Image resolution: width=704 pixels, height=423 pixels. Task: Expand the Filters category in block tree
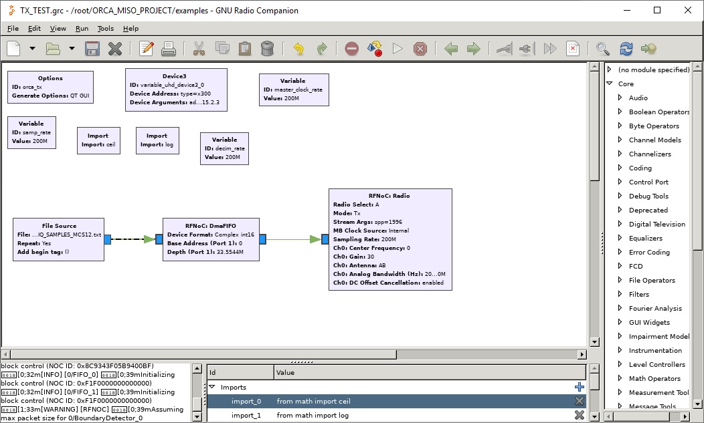pyautogui.click(x=620, y=294)
